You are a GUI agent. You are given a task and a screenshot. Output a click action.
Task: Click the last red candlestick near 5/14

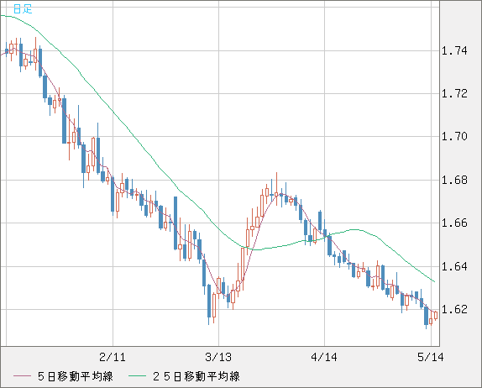[436, 316]
